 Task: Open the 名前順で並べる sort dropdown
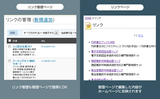click(68, 33)
